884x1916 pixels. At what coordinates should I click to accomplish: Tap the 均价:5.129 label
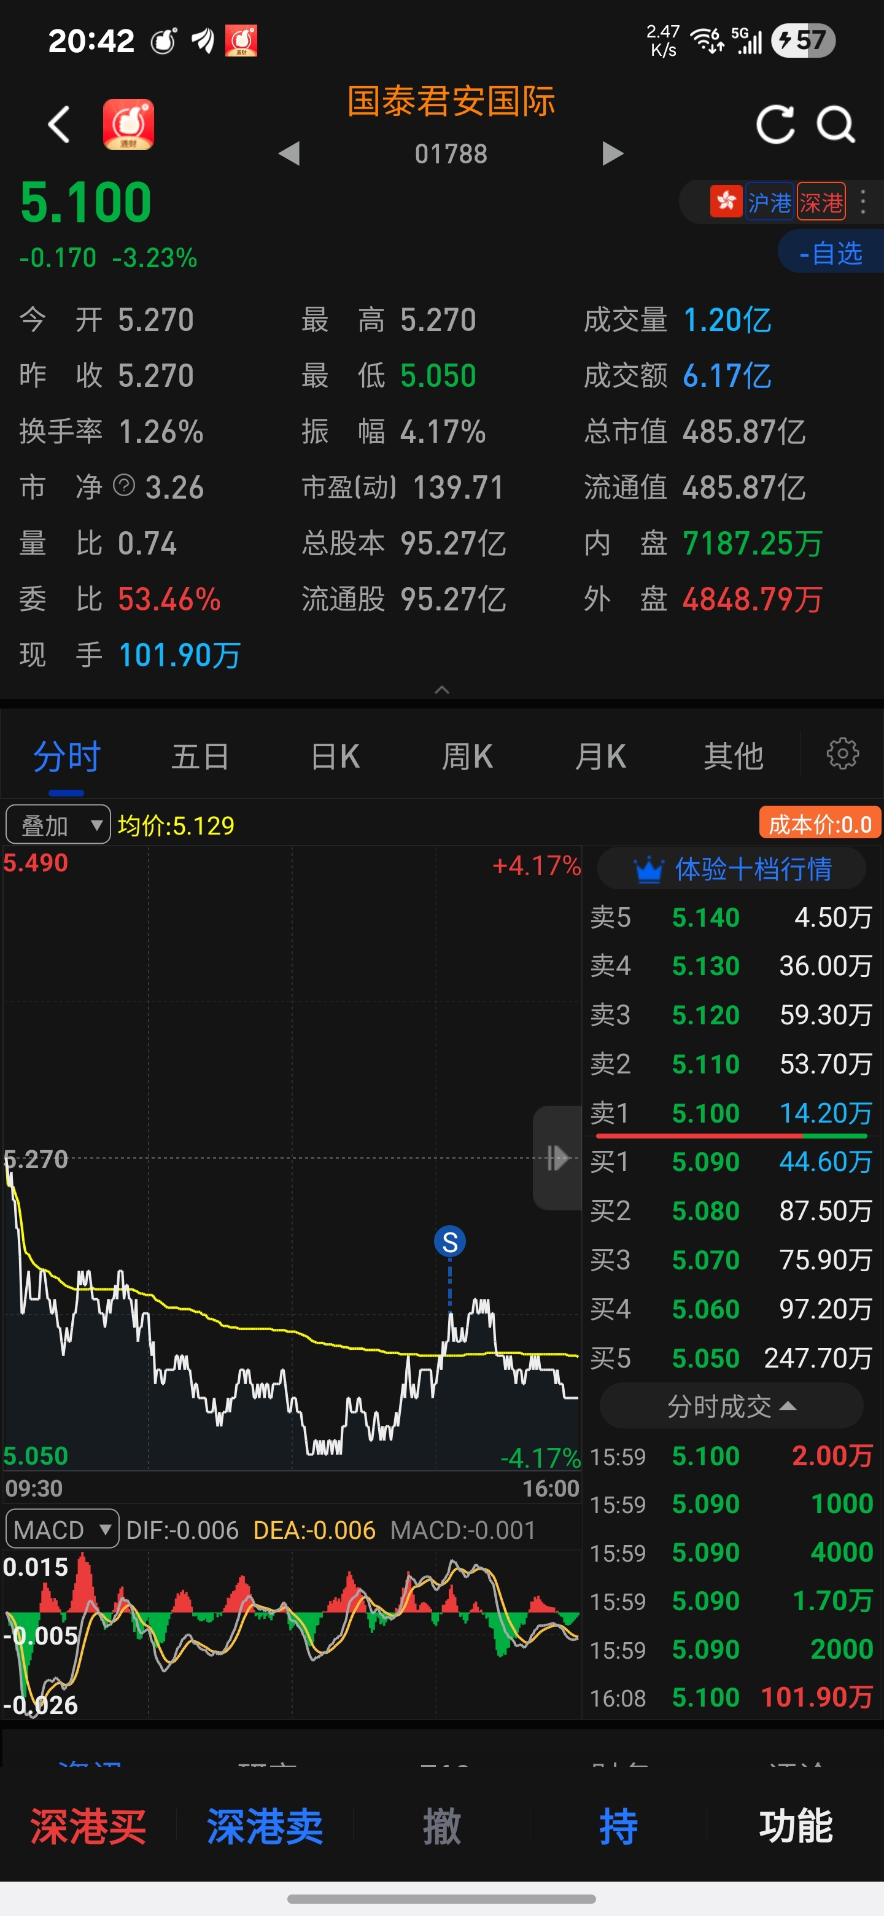(176, 825)
